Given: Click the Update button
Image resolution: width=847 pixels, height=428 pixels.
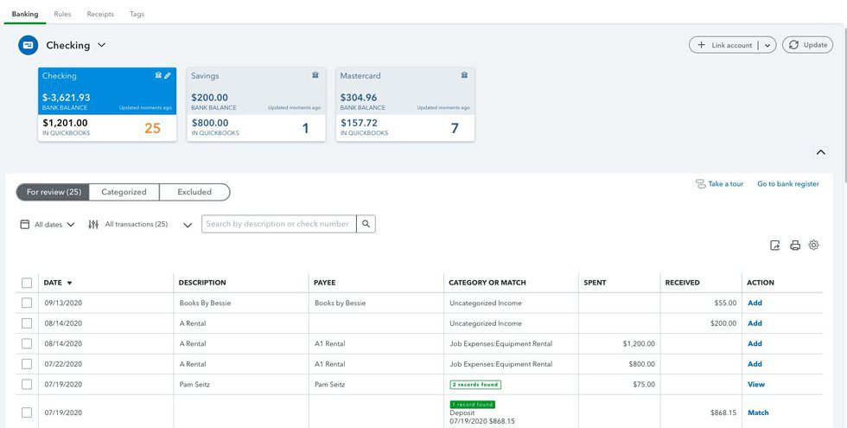Looking at the screenshot, I should tap(807, 45).
